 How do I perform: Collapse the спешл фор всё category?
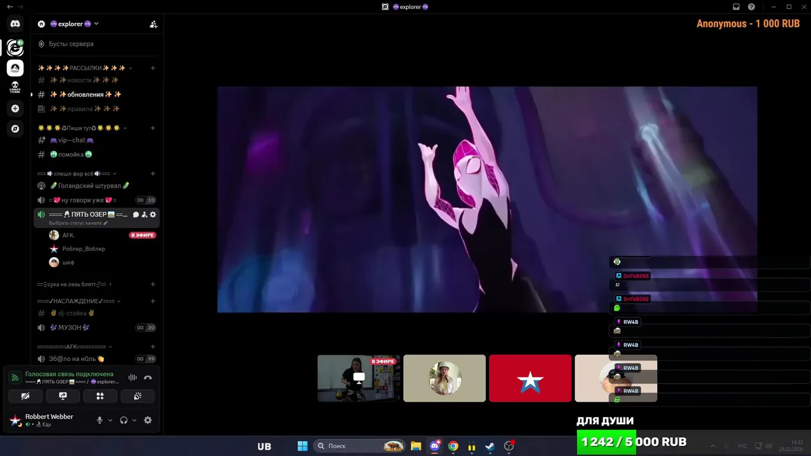(x=77, y=174)
